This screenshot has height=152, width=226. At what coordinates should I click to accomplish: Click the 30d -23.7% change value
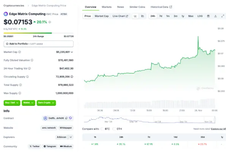(203, 144)
